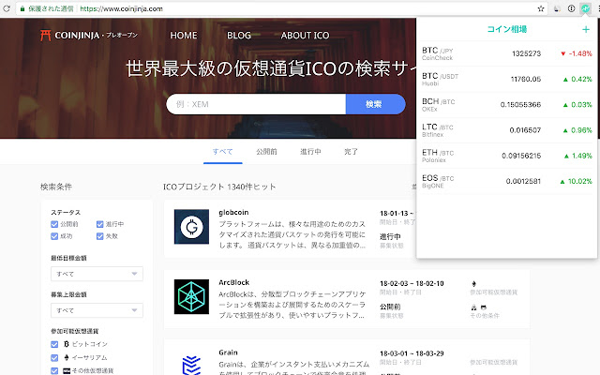
Task: Uncheck the ビットコイン currency checkbox
Action: pos(54,344)
